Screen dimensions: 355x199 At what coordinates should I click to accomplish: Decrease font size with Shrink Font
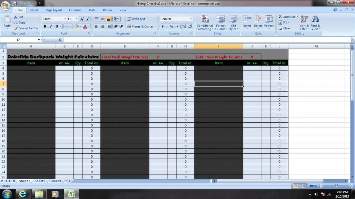coord(88,19)
